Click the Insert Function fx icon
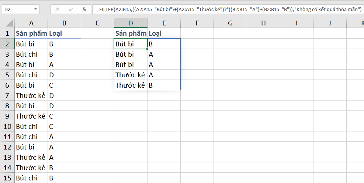 84,9
